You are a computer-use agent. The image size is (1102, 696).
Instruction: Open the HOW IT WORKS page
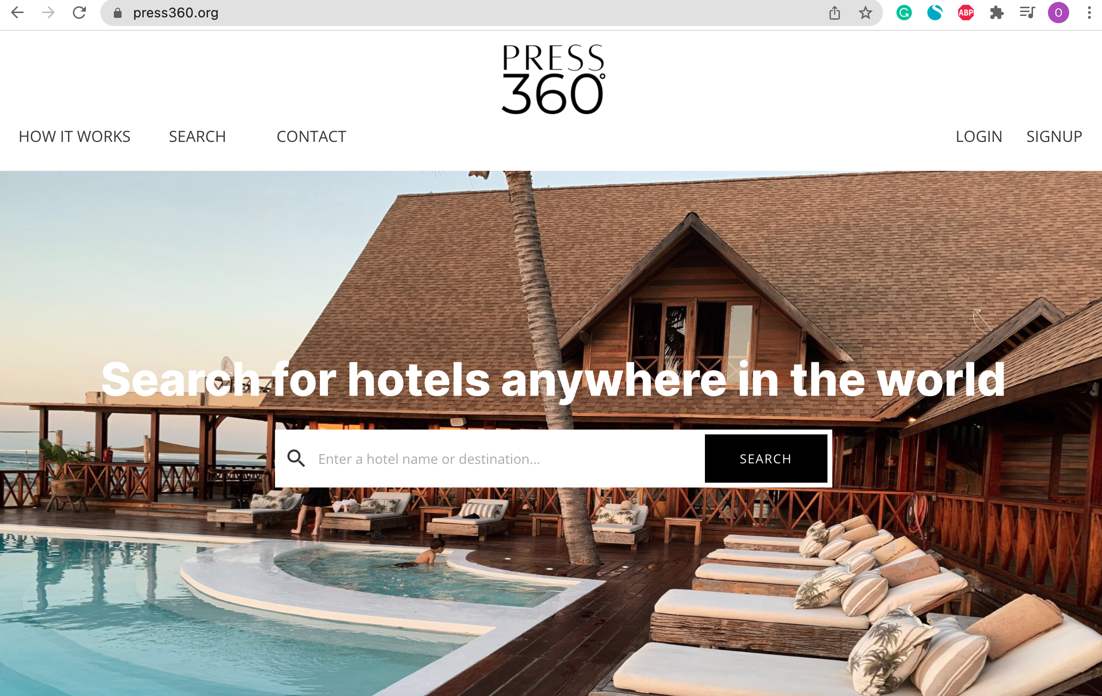tap(75, 137)
